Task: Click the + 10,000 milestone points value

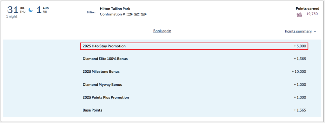Action: tap(299, 71)
